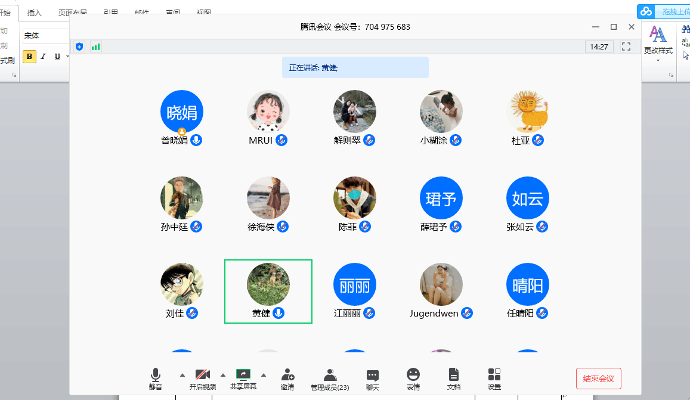Open the emoji reactions panel

[413, 379]
